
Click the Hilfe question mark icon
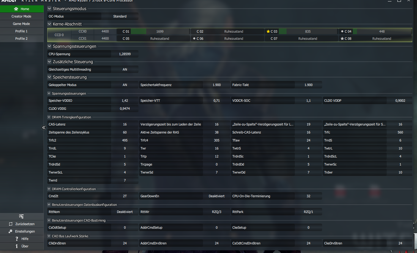(x=17, y=239)
